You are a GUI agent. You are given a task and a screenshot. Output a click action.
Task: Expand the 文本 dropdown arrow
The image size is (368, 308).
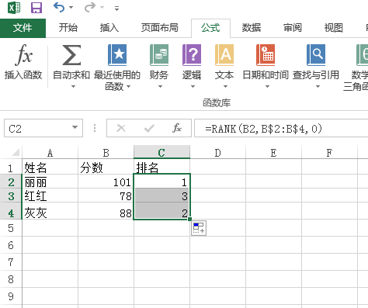click(x=225, y=86)
